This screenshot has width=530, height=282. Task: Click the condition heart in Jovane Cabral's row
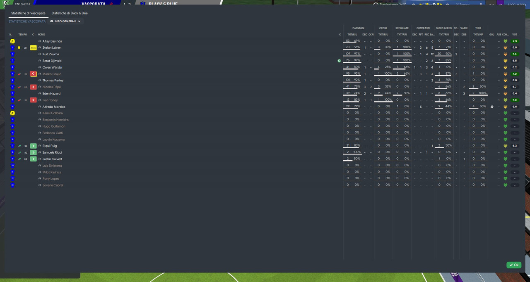point(505,185)
